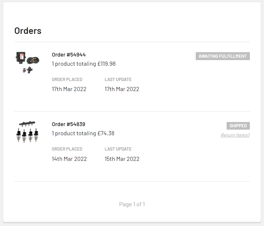The image size is (264, 226).
Task: Open Order #54944 title link
Action: (69, 55)
